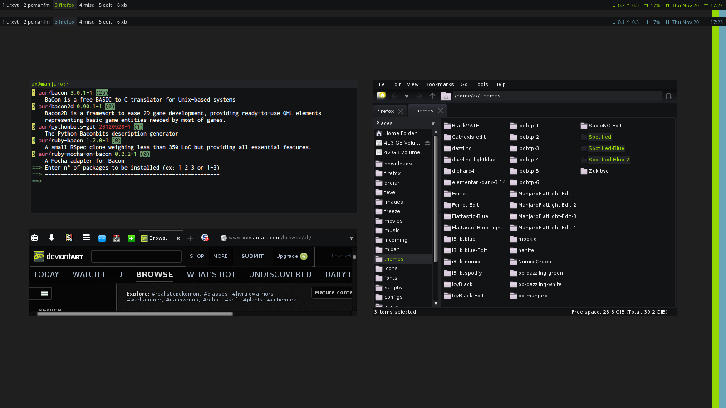Click the blue FINN toolbar icon
Viewport: 726px width, 408px height.
click(x=102, y=238)
